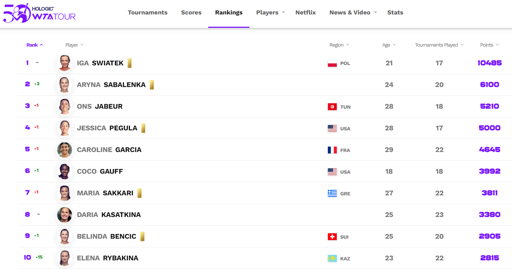Screen dimensions: 512x269
Task: Click the Tunisia flag icon for Ons Jabeur
Action: pyautogui.click(x=332, y=107)
